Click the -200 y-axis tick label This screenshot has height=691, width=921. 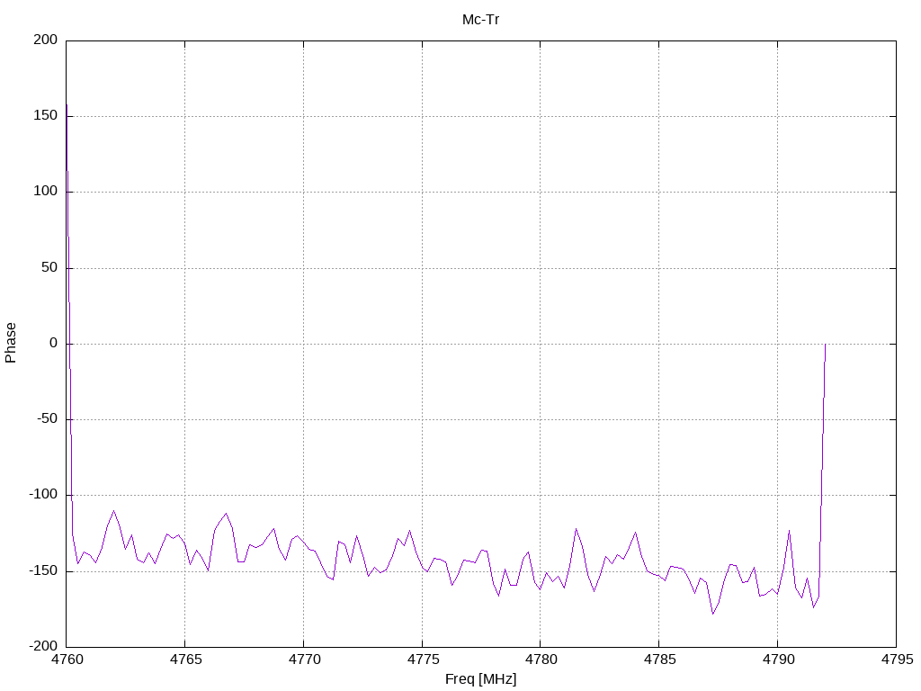click(43, 646)
